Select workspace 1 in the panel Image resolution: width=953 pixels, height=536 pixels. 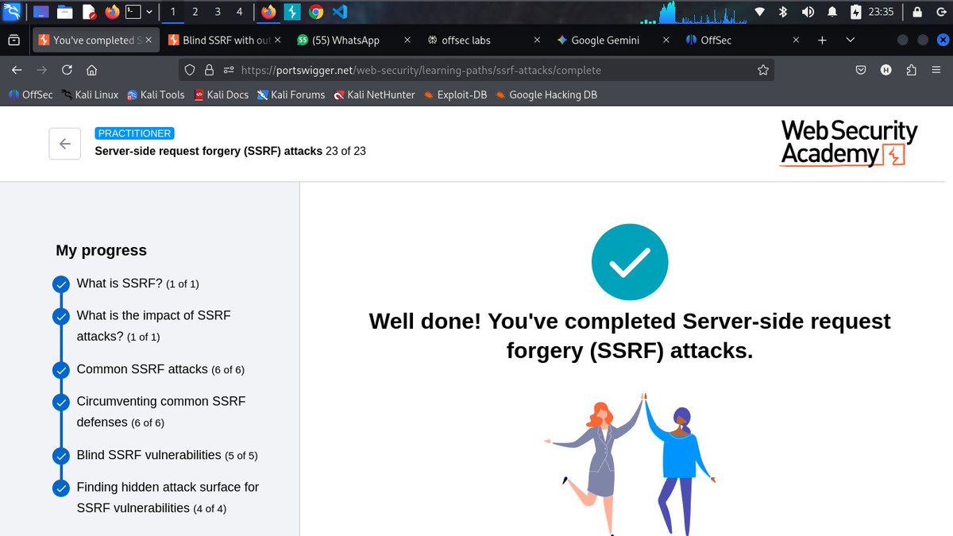173,12
